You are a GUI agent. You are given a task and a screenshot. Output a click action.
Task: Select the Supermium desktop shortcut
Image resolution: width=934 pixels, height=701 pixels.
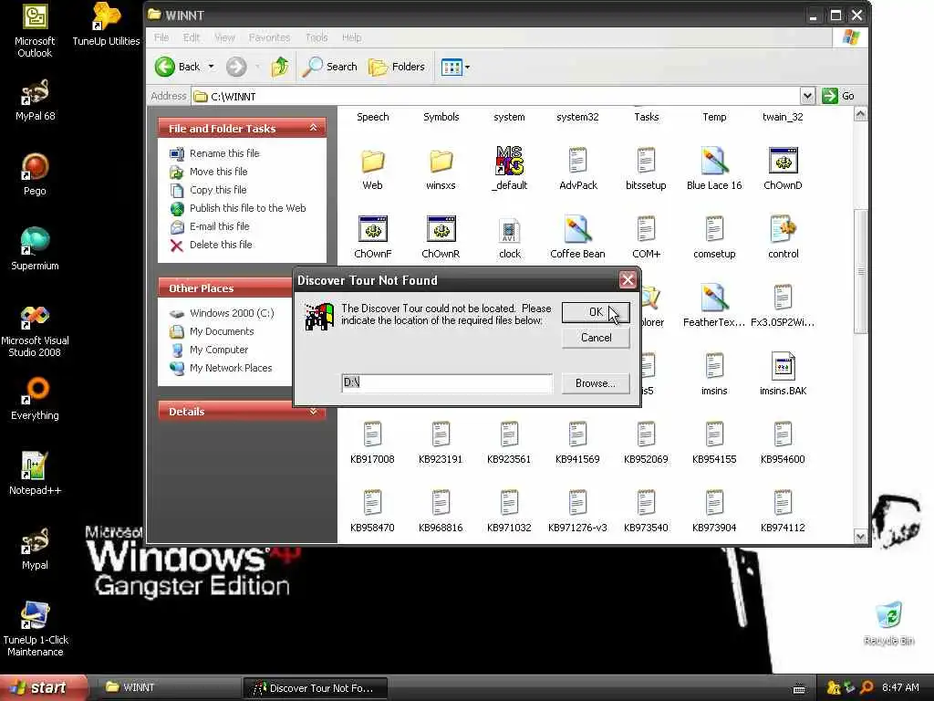click(35, 249)
